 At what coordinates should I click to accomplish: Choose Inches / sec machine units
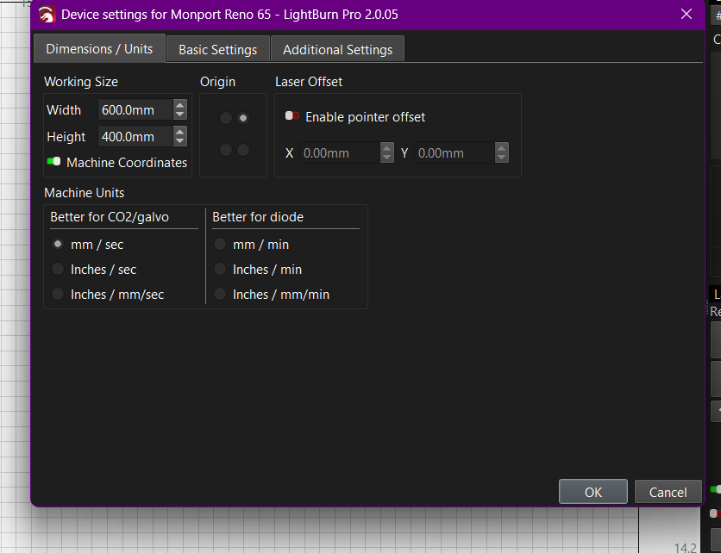tap(58, 270)
